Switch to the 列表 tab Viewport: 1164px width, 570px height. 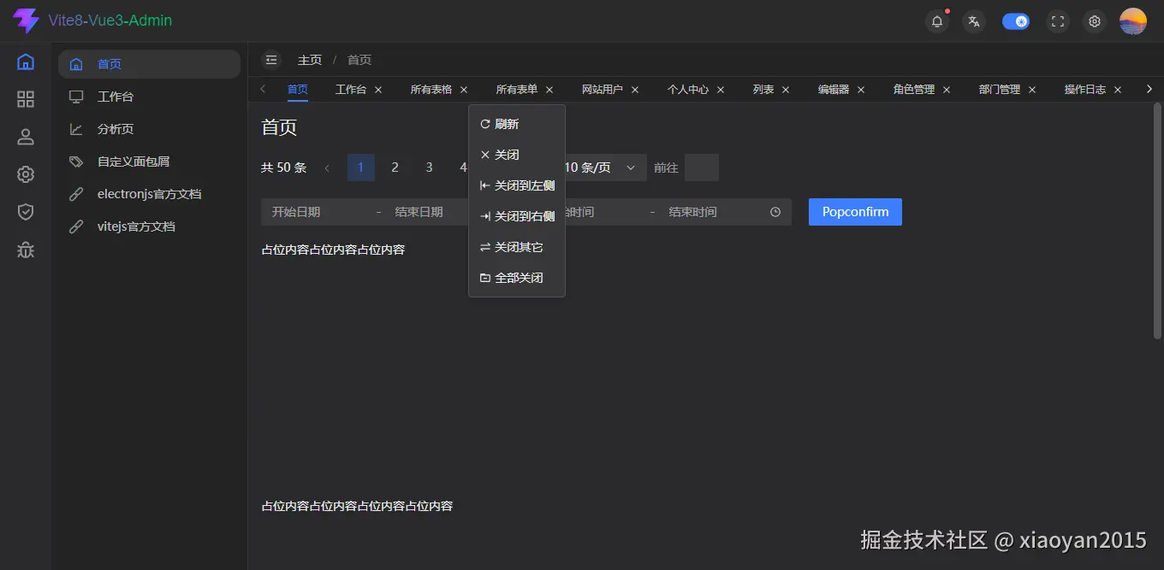(763, 89)
